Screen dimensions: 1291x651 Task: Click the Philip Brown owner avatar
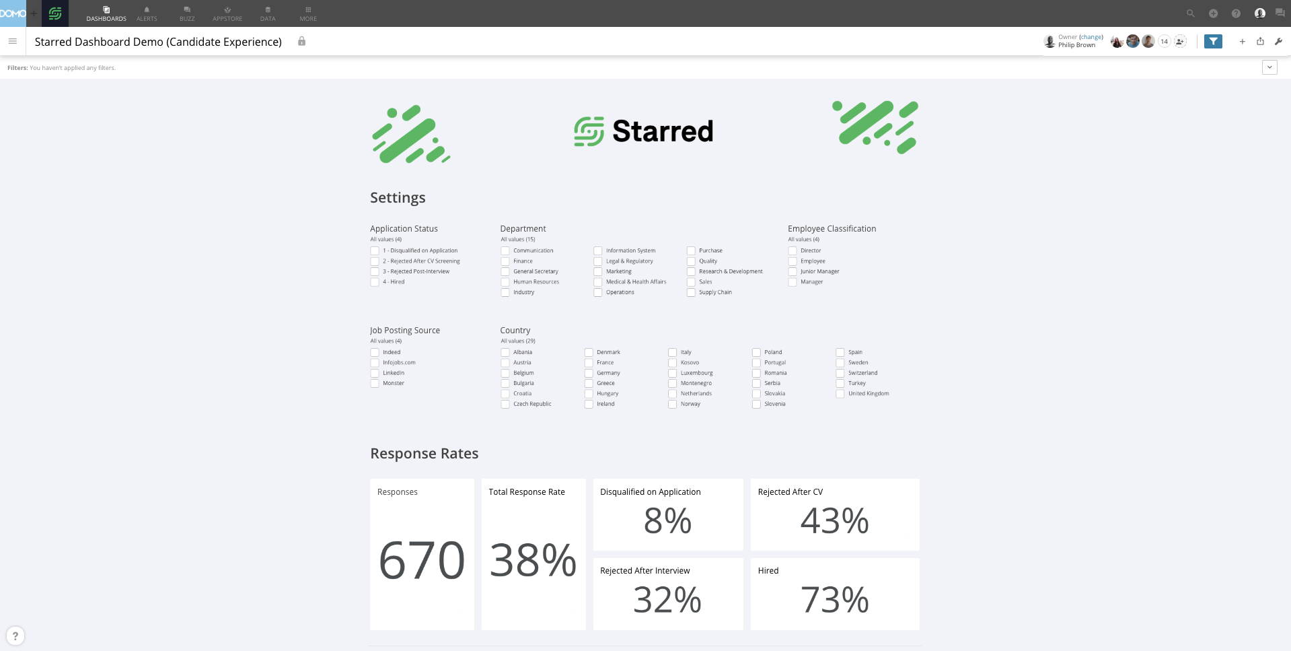(1049, 41)
